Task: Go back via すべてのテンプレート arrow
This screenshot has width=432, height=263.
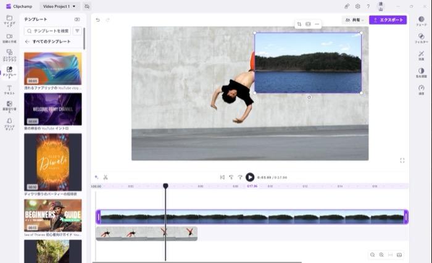Action: (27, 41)
